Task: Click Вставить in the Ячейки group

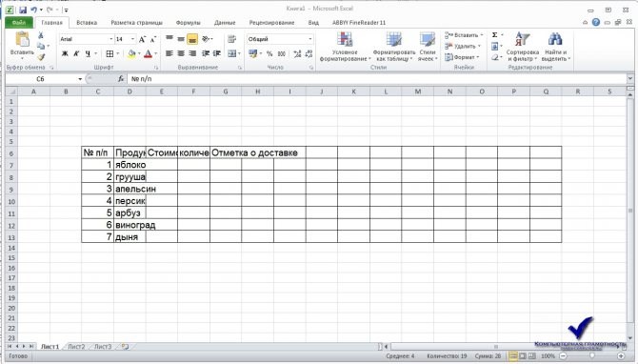Action: (464, 35)
